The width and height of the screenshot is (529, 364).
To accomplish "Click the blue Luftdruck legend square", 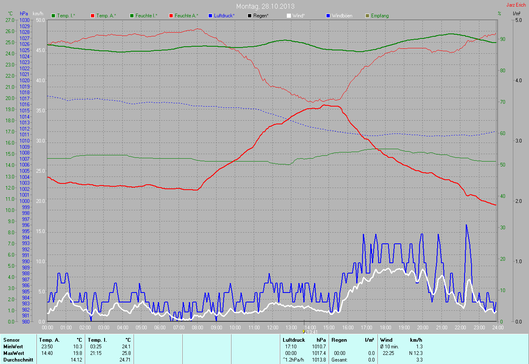I will (210, 16).
